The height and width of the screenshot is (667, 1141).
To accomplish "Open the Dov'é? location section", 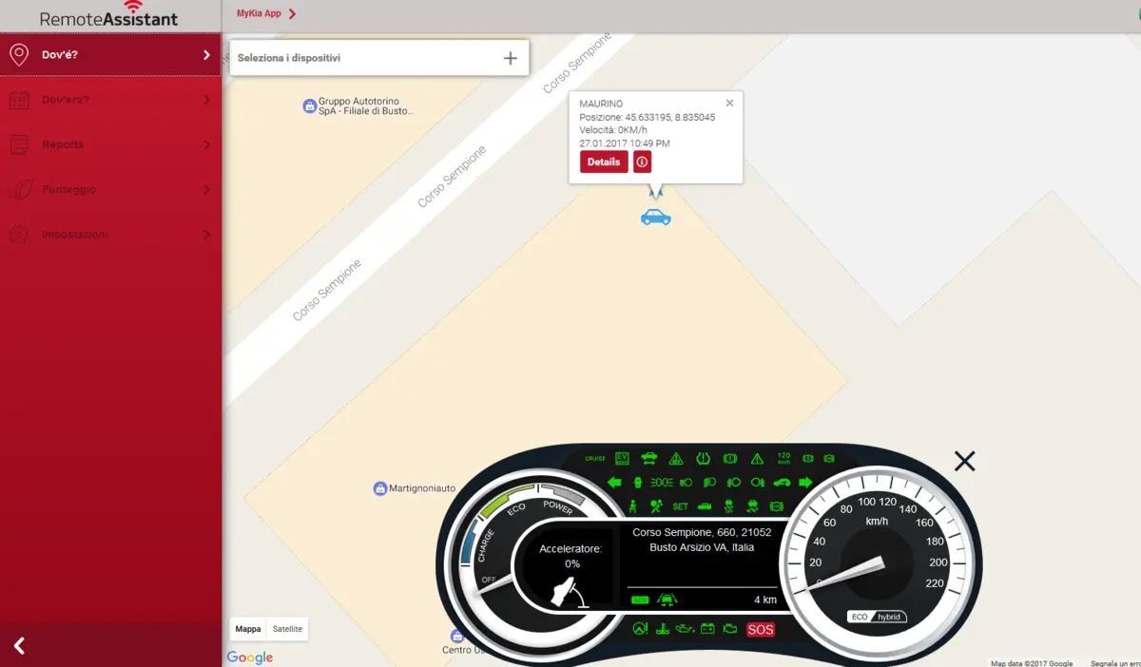I will [x=111, y=55].
